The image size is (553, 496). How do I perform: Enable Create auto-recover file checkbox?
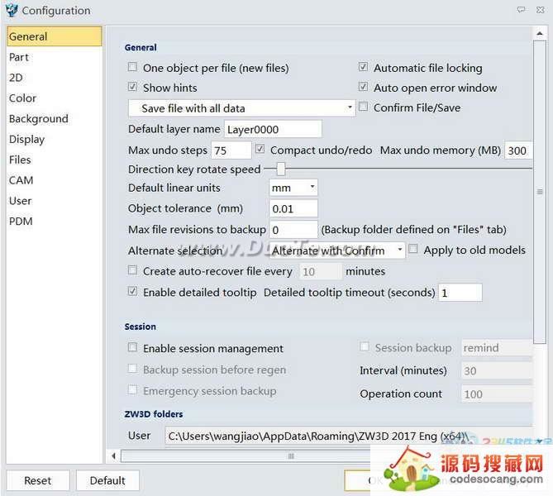tap(133, 270)
